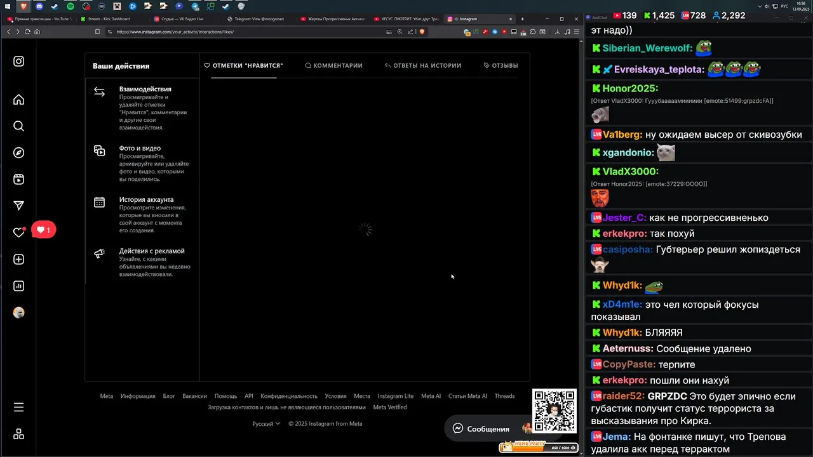
Task: Open Instagram search in sidebar
Action: coord(19,126)
